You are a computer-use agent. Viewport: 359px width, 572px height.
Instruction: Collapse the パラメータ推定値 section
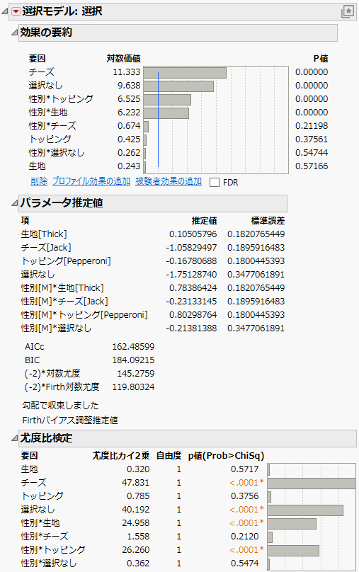pyautogui.click(x=14, y=203)
